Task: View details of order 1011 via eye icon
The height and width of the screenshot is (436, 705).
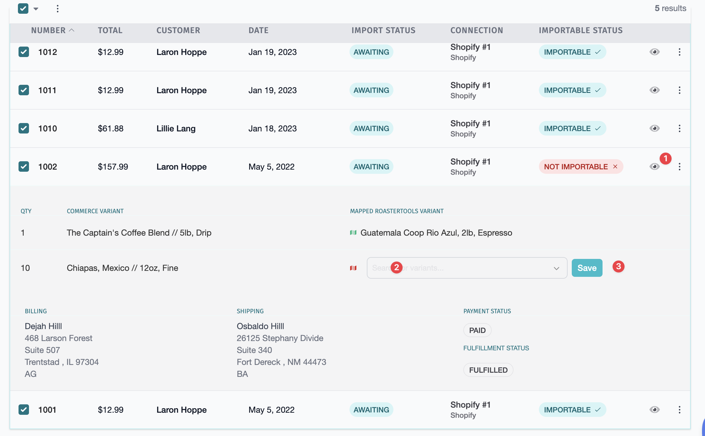Action: point(654,90)
